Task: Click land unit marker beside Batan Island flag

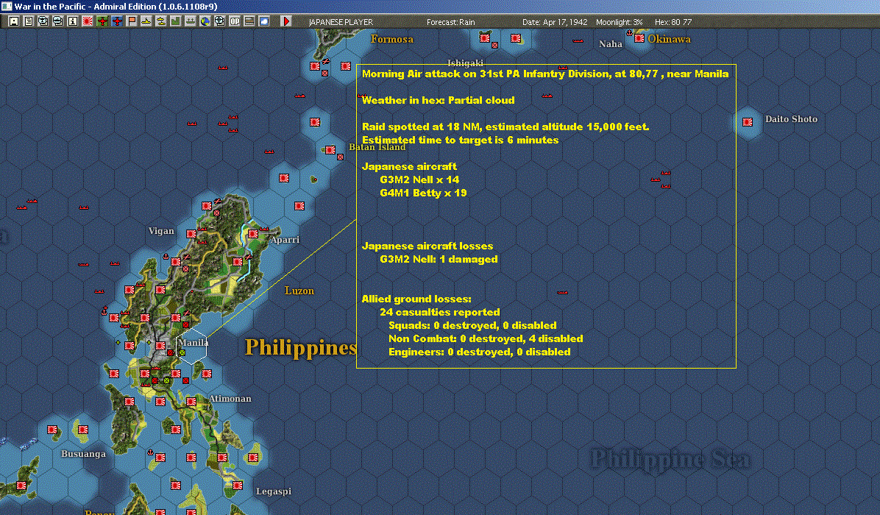Action: 340,157
